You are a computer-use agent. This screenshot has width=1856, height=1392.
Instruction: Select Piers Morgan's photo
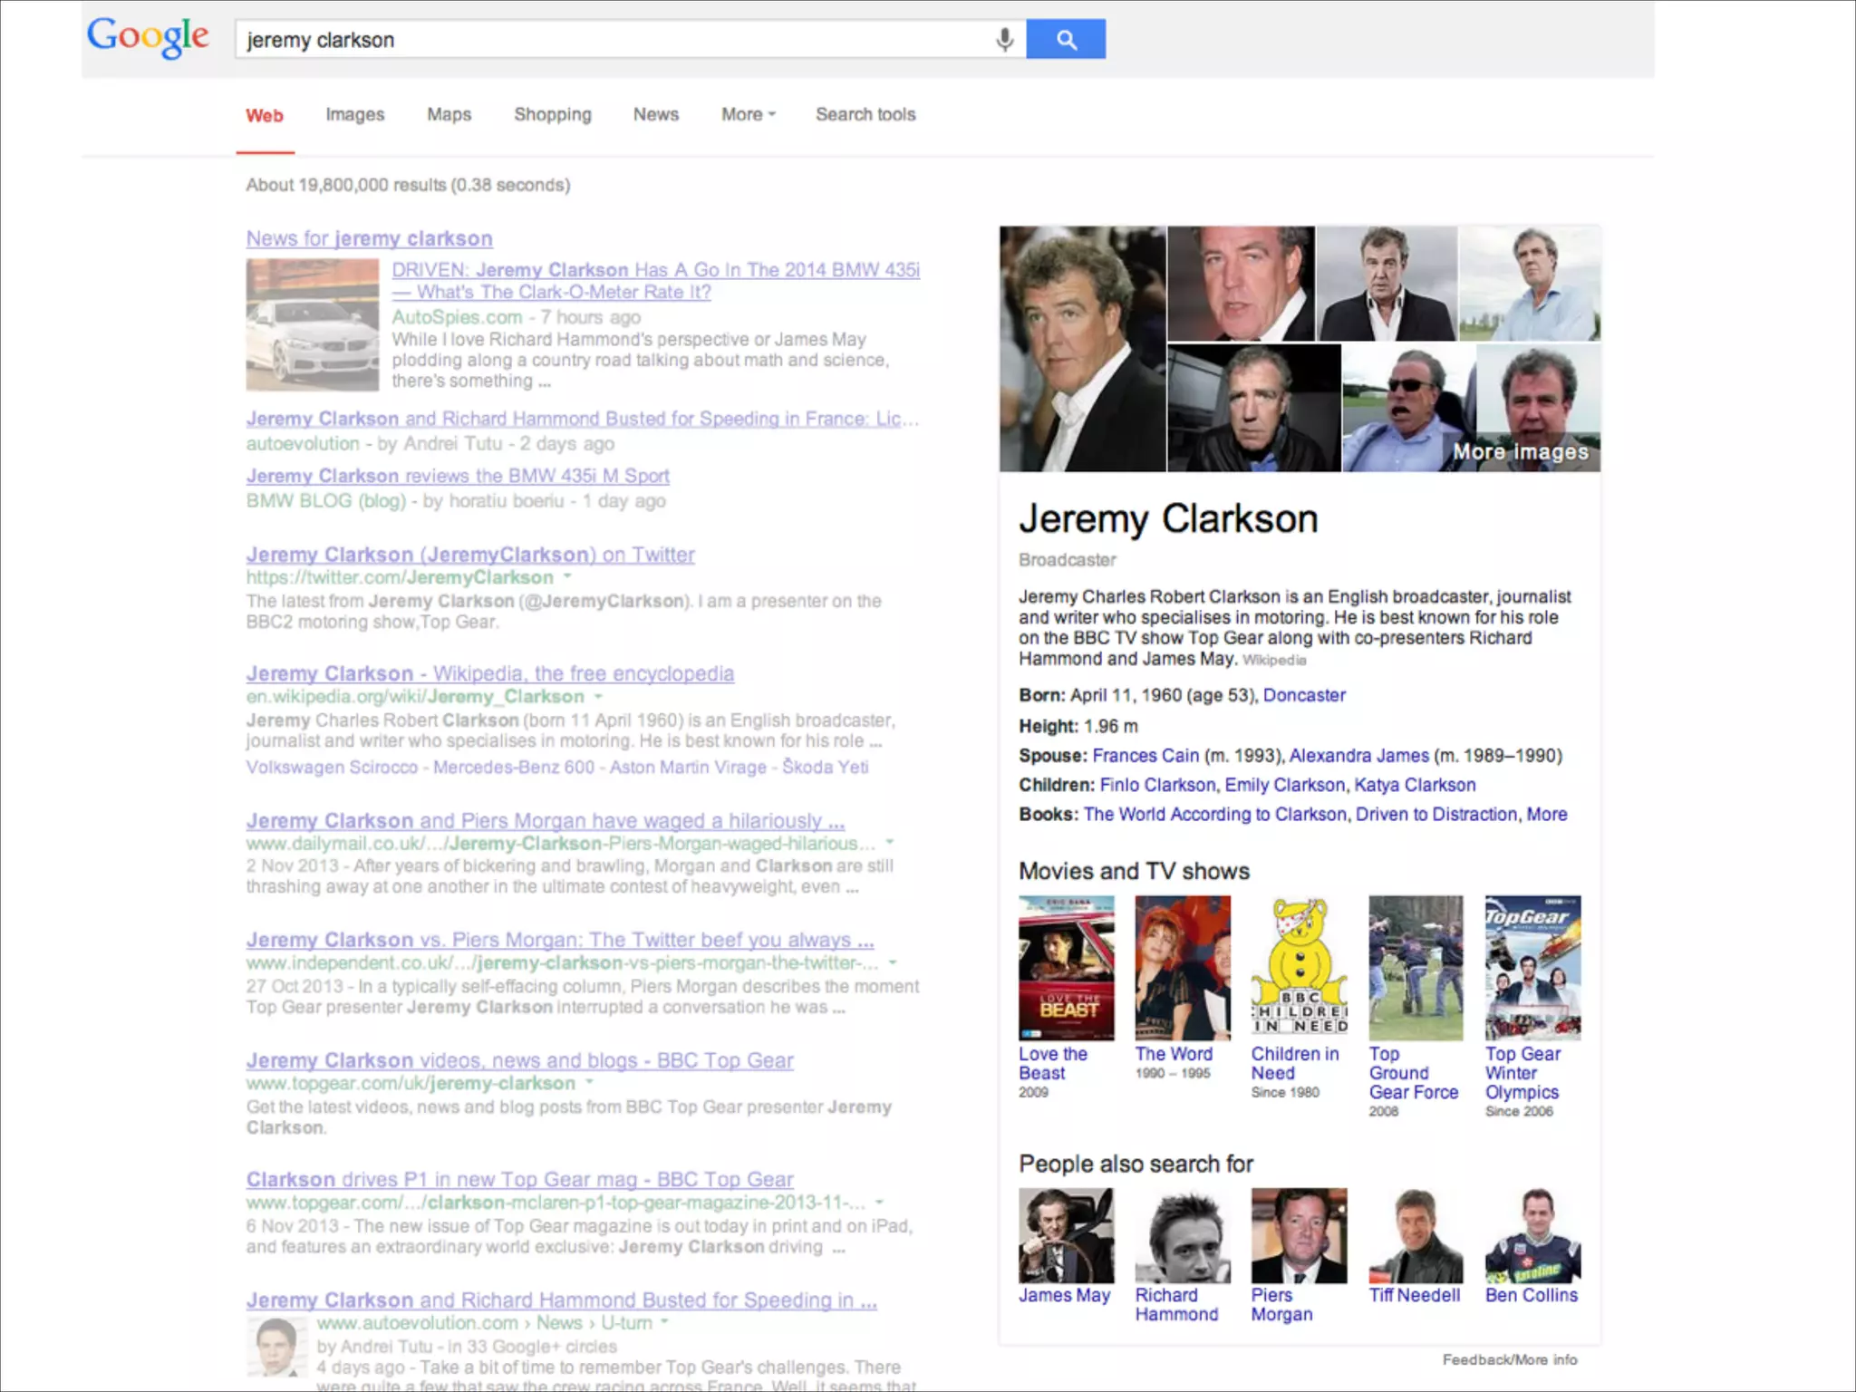point(1299,1235)
